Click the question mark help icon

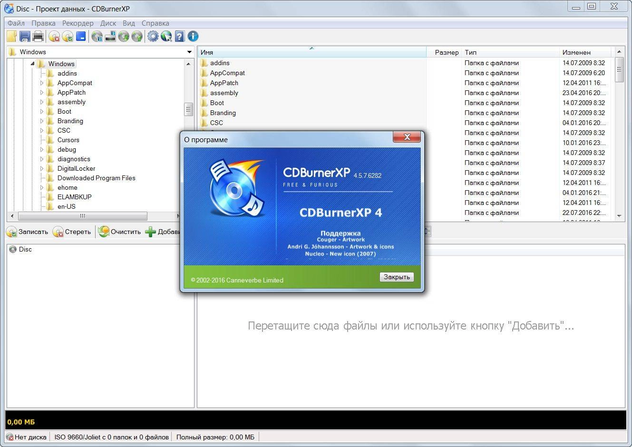pyautogui.click(x=179, y=36)
